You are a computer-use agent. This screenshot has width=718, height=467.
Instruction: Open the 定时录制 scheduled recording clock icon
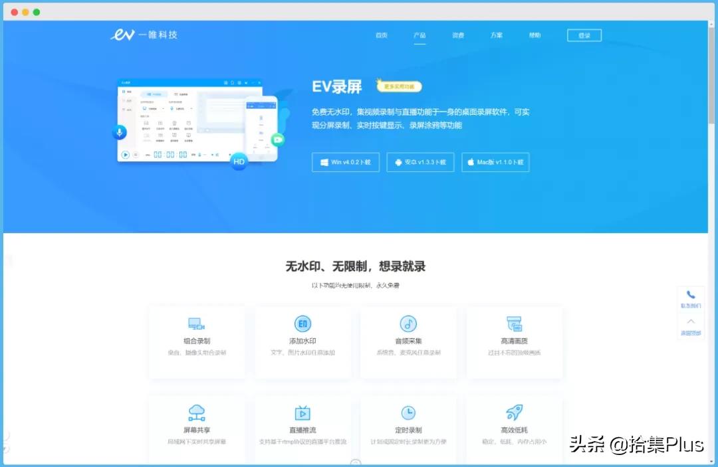tap(408, 412)
